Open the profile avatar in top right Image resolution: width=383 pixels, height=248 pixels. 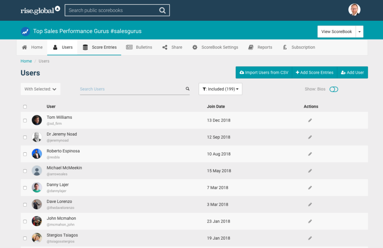pyautogui.click(x=354, y=10)
